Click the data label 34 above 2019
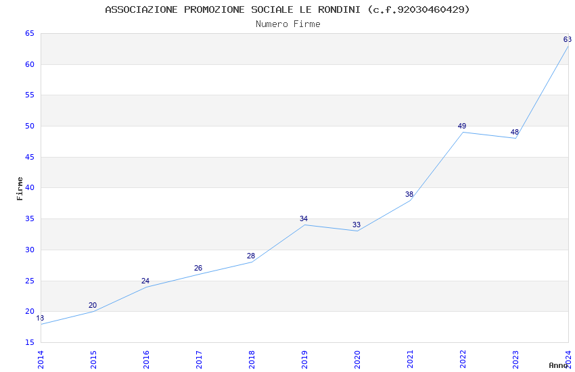The height and width of the screenshot is (372, 575). 304,218
